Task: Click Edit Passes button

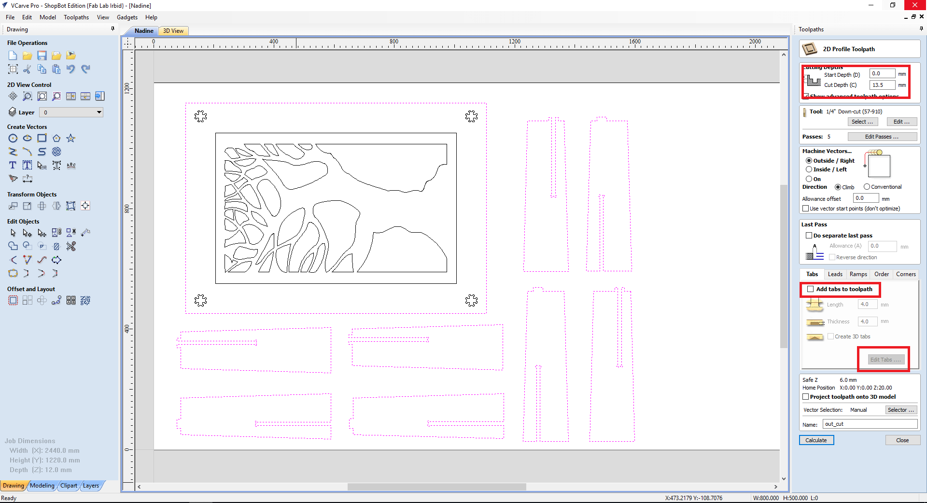Action: (x=882, y=137)
